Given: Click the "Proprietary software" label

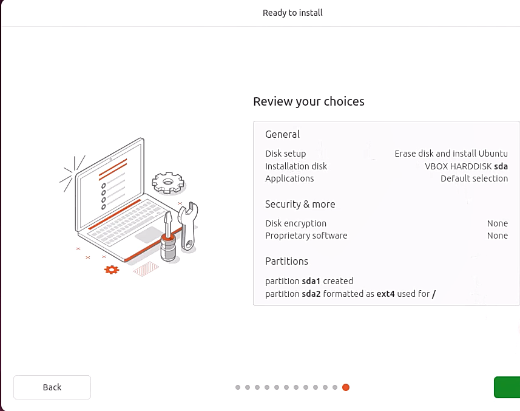Looking at the screenshot, I should click(306, 236).
